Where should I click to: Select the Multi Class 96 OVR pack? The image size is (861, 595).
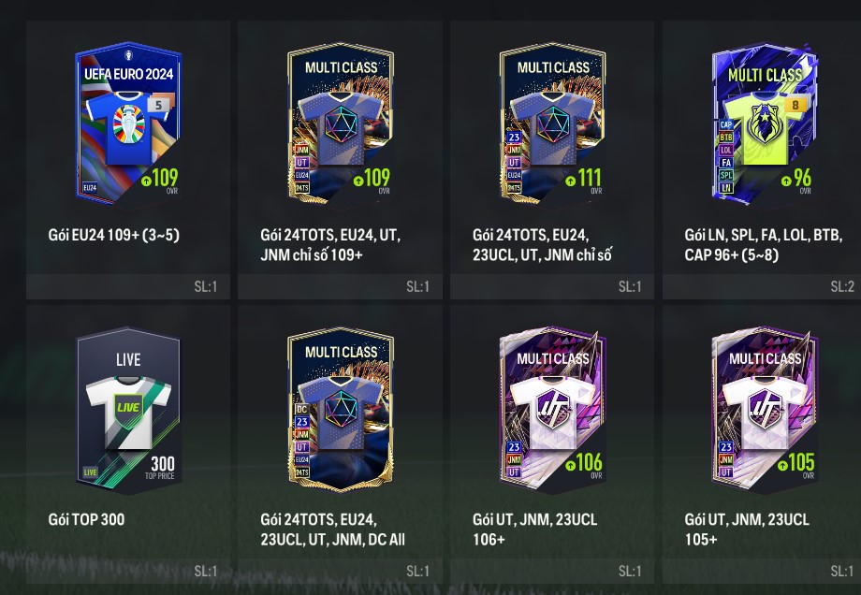click(765, 122)
